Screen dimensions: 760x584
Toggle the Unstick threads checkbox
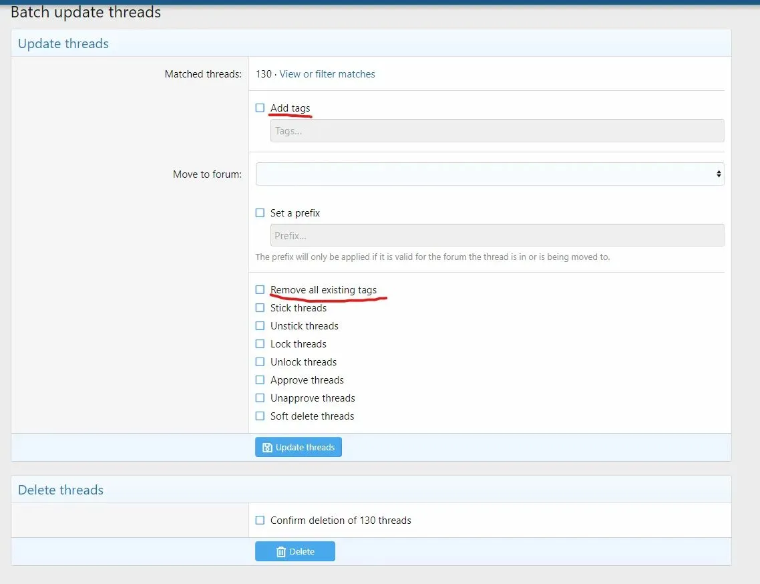tap(260, 326)
